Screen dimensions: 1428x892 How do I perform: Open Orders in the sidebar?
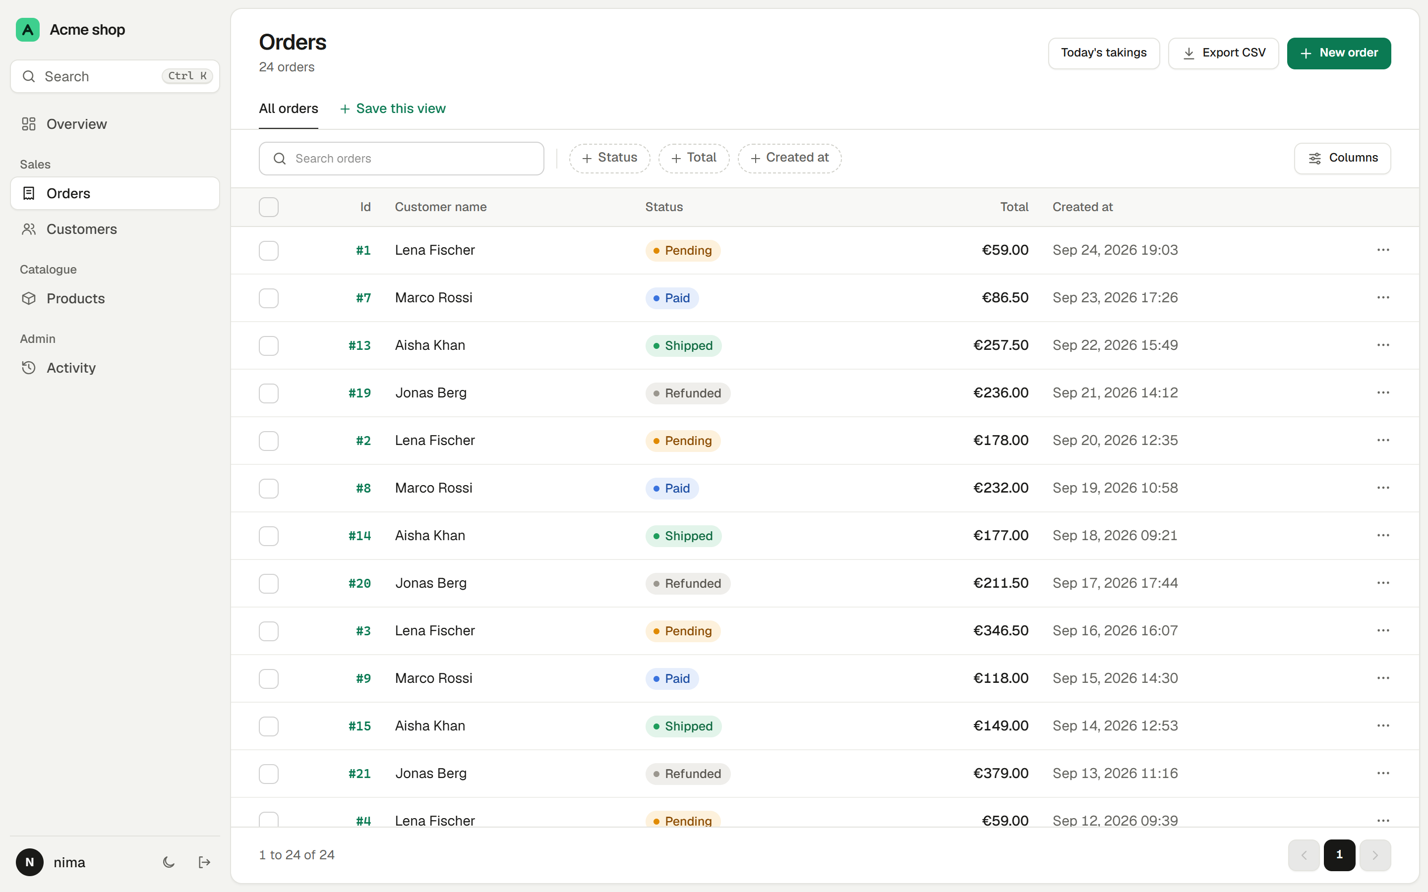tap(115, 193)
